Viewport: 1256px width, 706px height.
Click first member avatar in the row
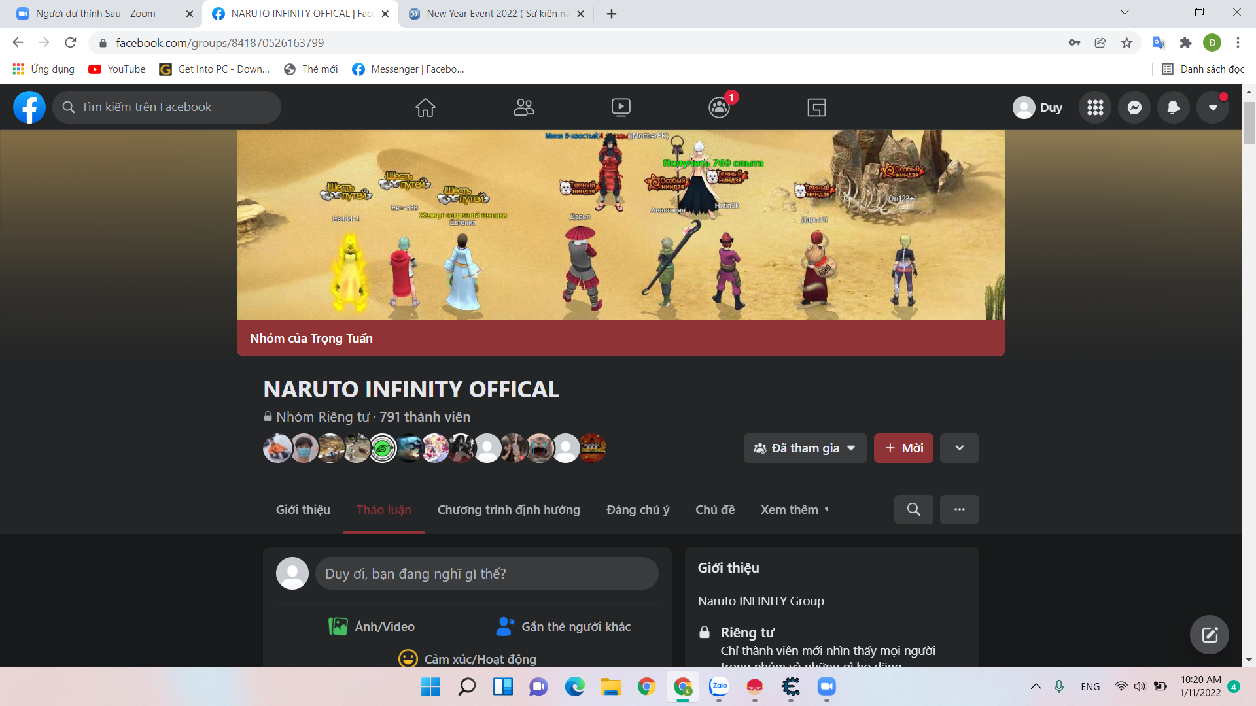277,448
